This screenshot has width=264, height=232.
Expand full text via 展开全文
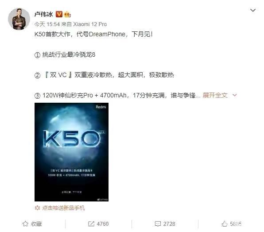pyautogui.click(x=215, y=95)
